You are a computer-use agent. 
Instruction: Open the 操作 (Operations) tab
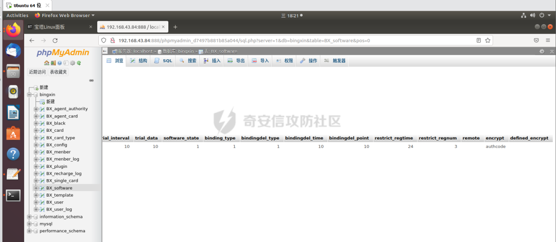click(x=308, y=61)
